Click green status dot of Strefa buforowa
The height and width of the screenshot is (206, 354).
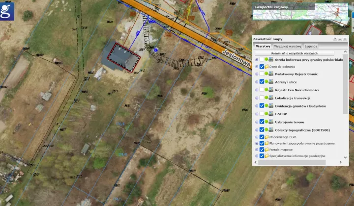266,59
